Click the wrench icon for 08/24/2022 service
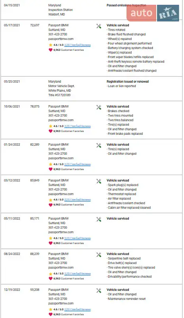The width and height of the screenshot is (184, 318). 99,255
